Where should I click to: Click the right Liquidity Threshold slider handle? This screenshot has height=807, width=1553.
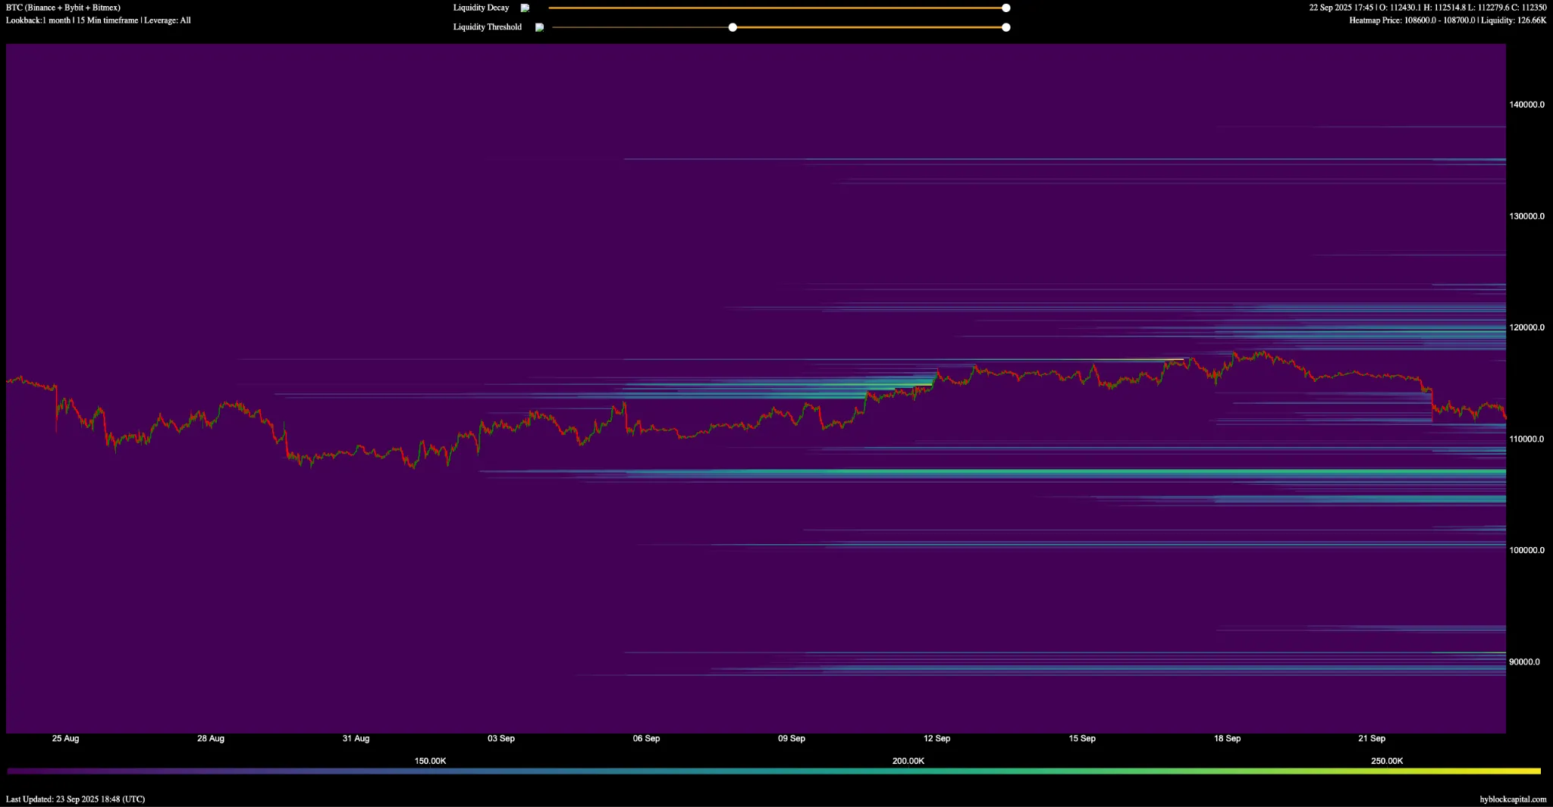(x=1006, y=27)
